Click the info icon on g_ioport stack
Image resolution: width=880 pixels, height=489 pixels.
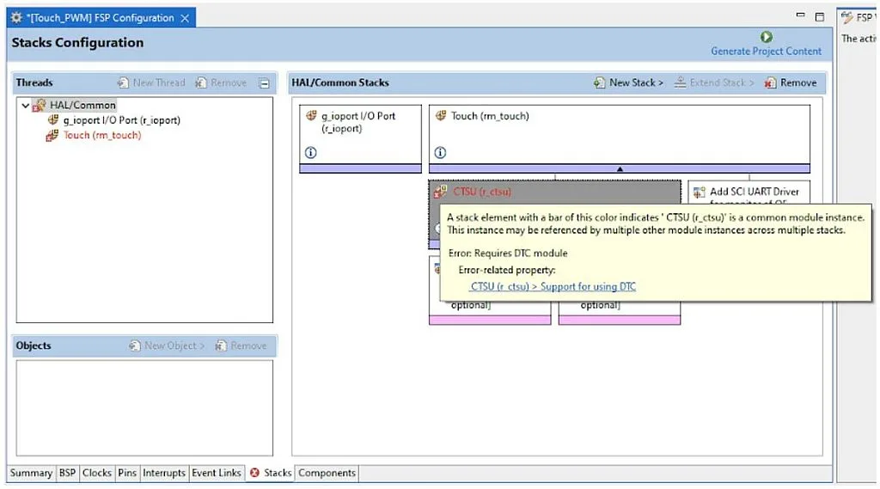[311, 152]
